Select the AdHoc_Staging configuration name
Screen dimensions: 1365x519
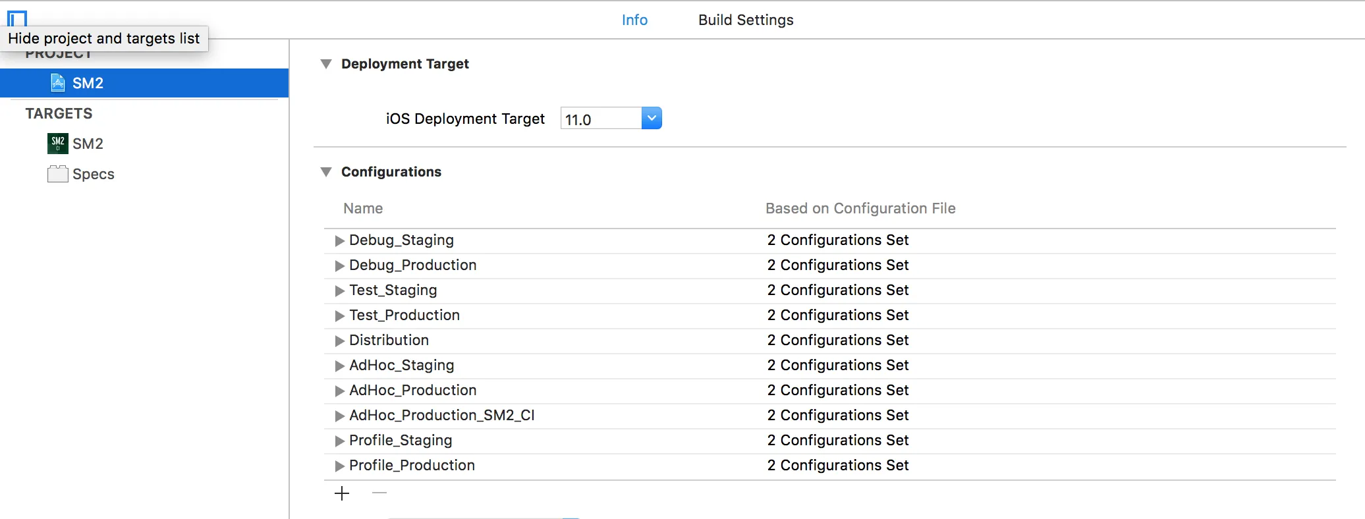402,366
